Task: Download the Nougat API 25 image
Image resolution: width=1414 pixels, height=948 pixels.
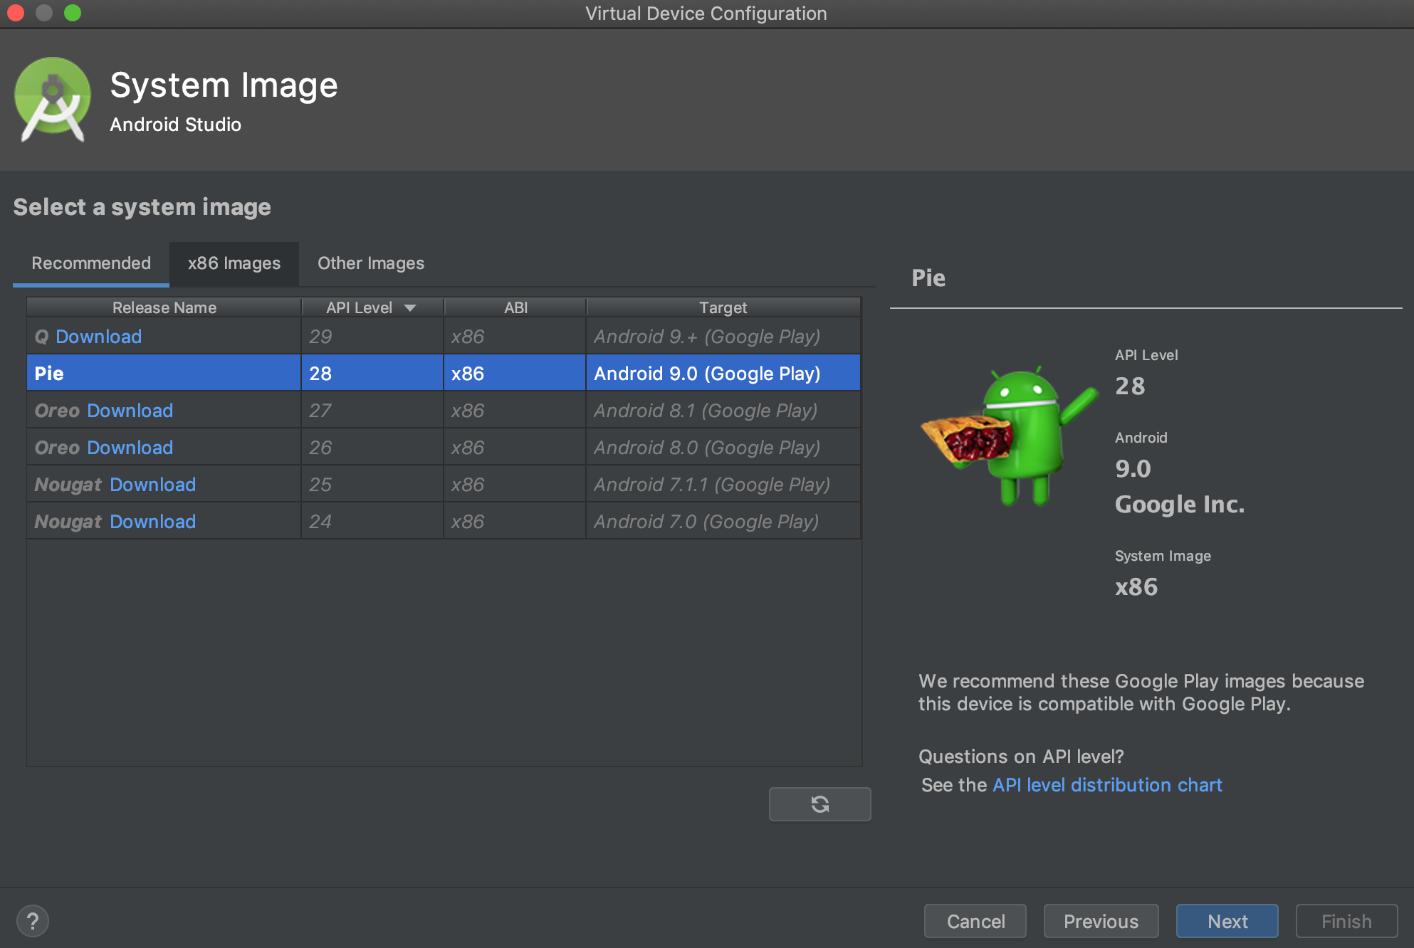Action: pyautogui.click(x=152, y=485)
